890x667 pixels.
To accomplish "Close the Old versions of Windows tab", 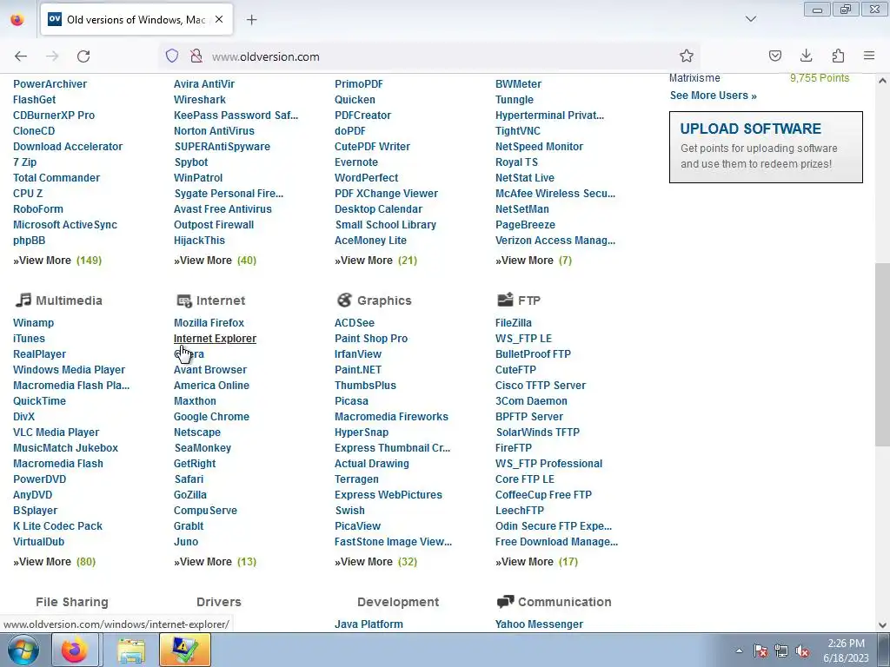I will 219,19.
